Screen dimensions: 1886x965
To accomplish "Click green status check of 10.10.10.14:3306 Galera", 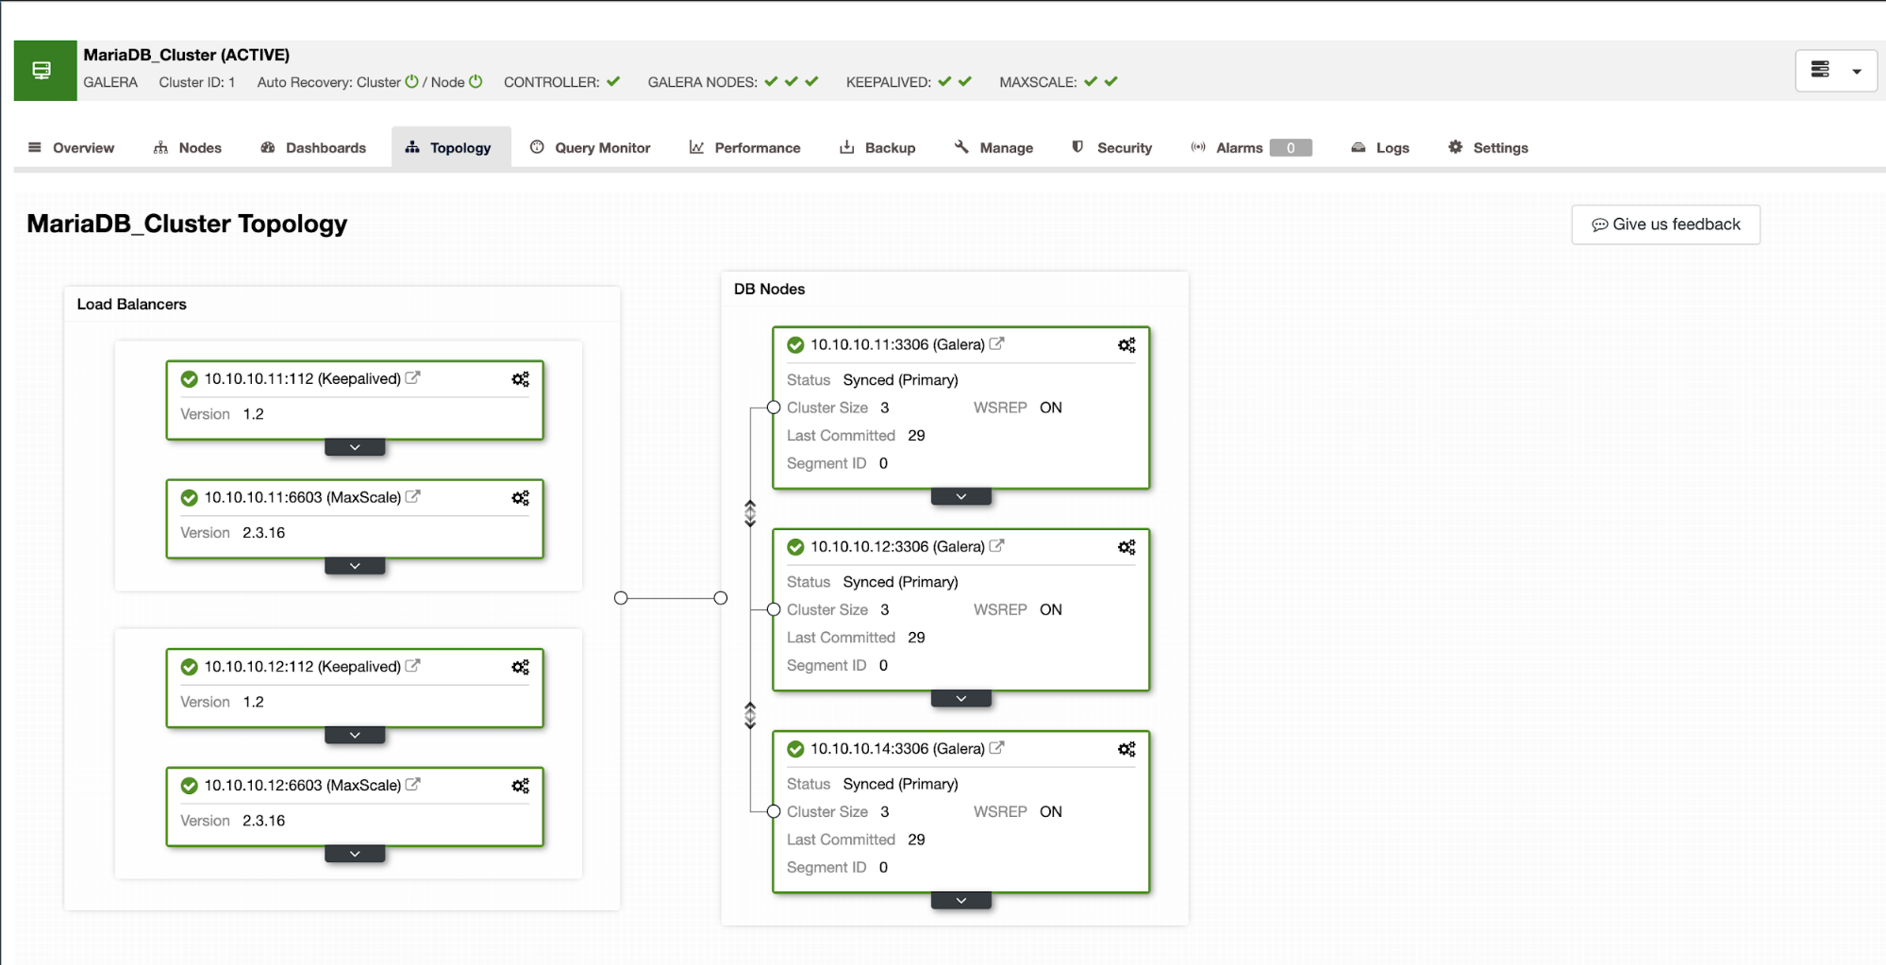I will (795, 749).
